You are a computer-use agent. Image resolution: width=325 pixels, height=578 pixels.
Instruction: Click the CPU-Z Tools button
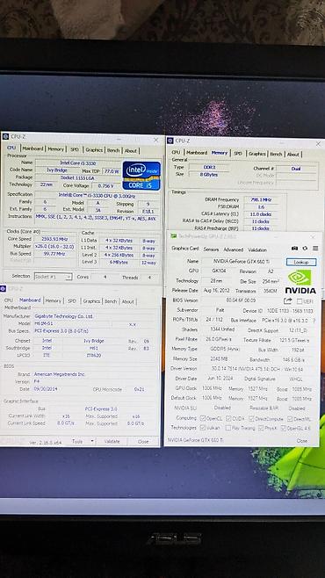click(x=77, y=441)
